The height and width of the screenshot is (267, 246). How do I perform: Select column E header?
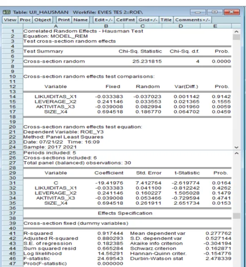[x=215, y=26]
